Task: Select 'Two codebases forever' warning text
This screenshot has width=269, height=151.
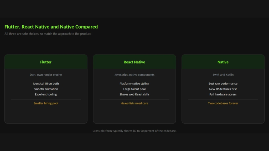Action: coord(223,103)
